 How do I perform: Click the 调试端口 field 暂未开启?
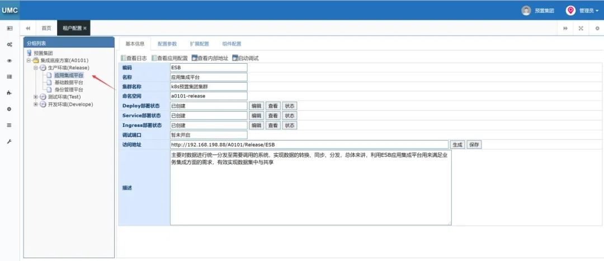click(x=209, y=135)
